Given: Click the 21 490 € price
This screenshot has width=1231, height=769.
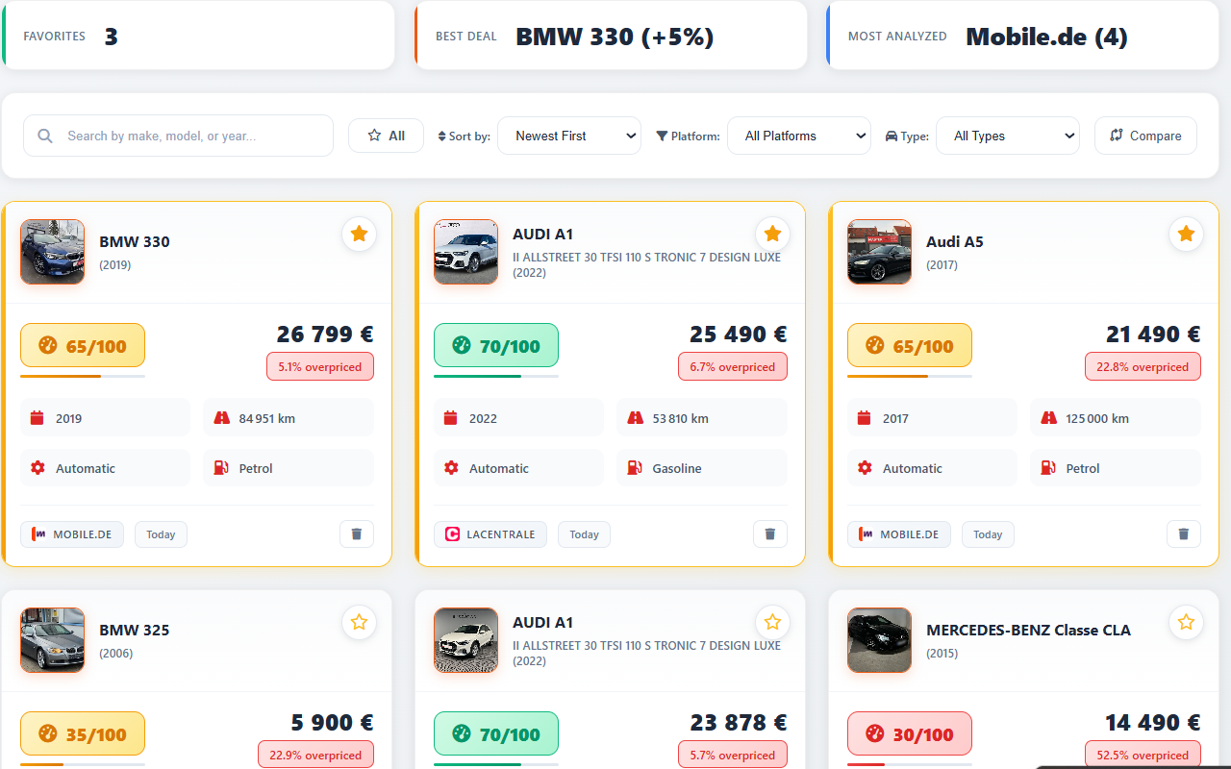Looking at the screenshot, I should [x=1152, y=335].
